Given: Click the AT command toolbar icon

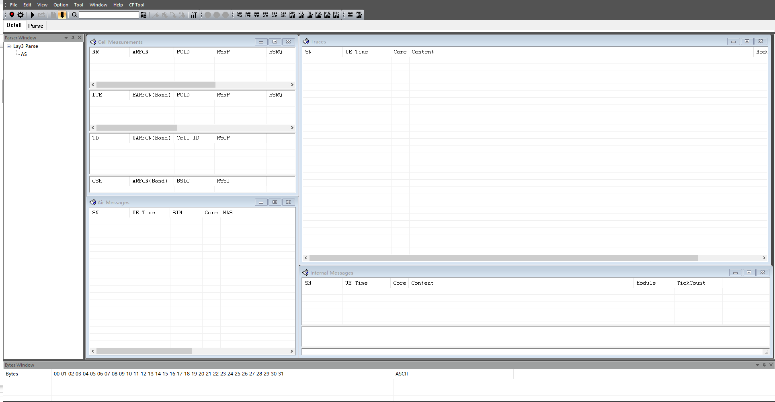Looking at the screenshot, I should click(194, 15).
